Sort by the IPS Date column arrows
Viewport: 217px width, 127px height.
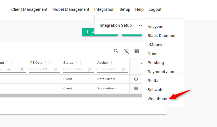pyautogui.click(x=45, y=63)
